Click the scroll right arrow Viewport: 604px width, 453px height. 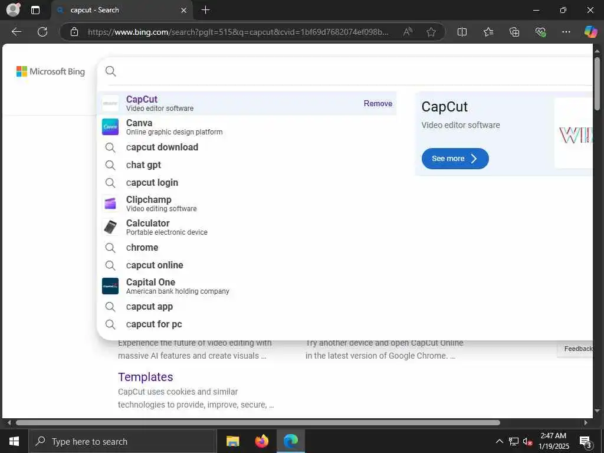point(586,422)
